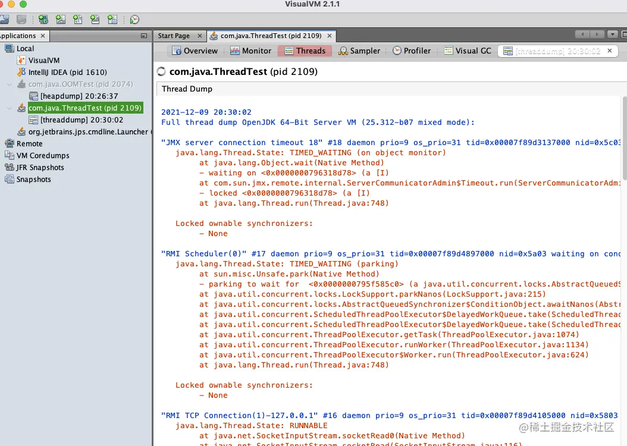Click the Local computer icon
This screenshot has width=627, height=446.
[x=9, y=48]
